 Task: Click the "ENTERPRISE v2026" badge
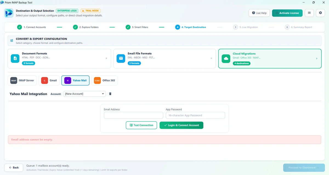[x=67, y=11]
